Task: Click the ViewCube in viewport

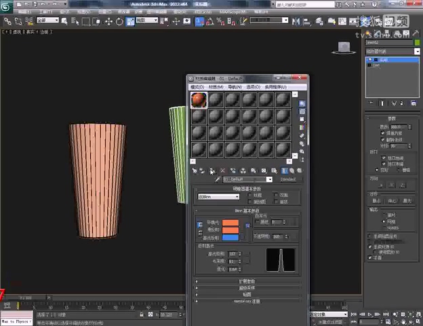Action: 344,48
